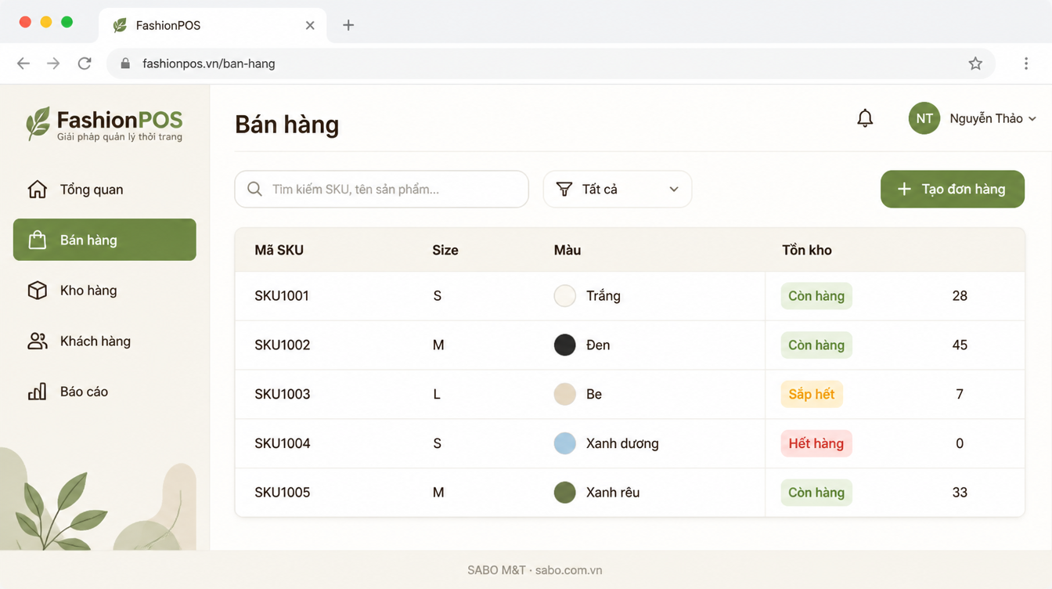Open the Tất cả filter dropdown
This screenshot has height=589, width=1052.
pyautogui.click(x=618, y=190)
